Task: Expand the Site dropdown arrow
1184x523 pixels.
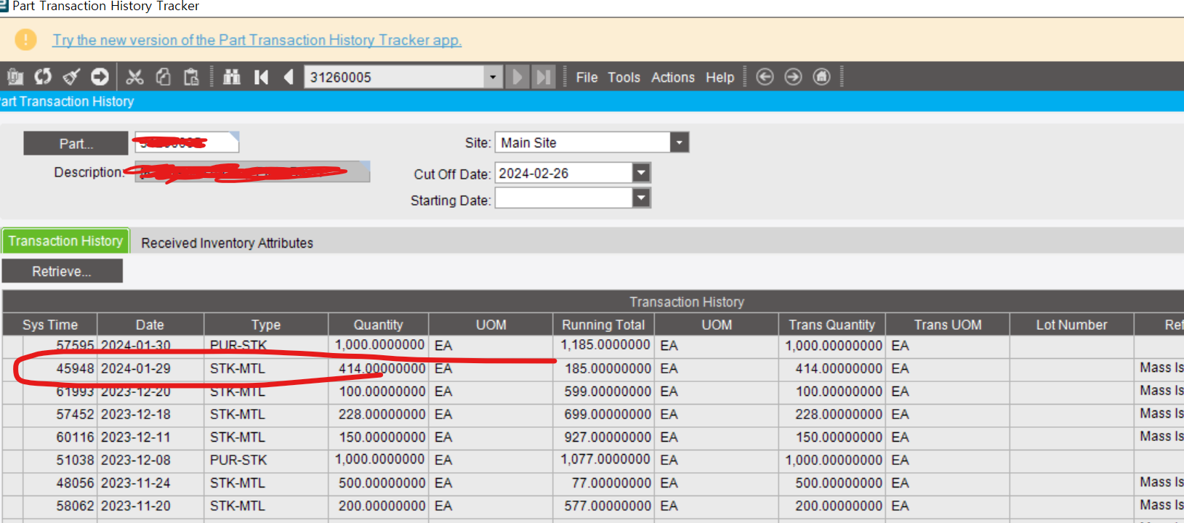Action: [x=680, y=142]
